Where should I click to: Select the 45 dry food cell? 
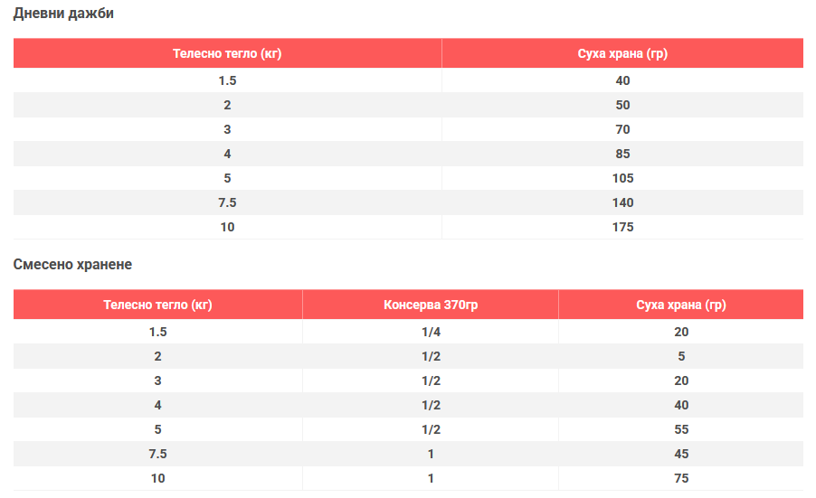click(681, 454)
